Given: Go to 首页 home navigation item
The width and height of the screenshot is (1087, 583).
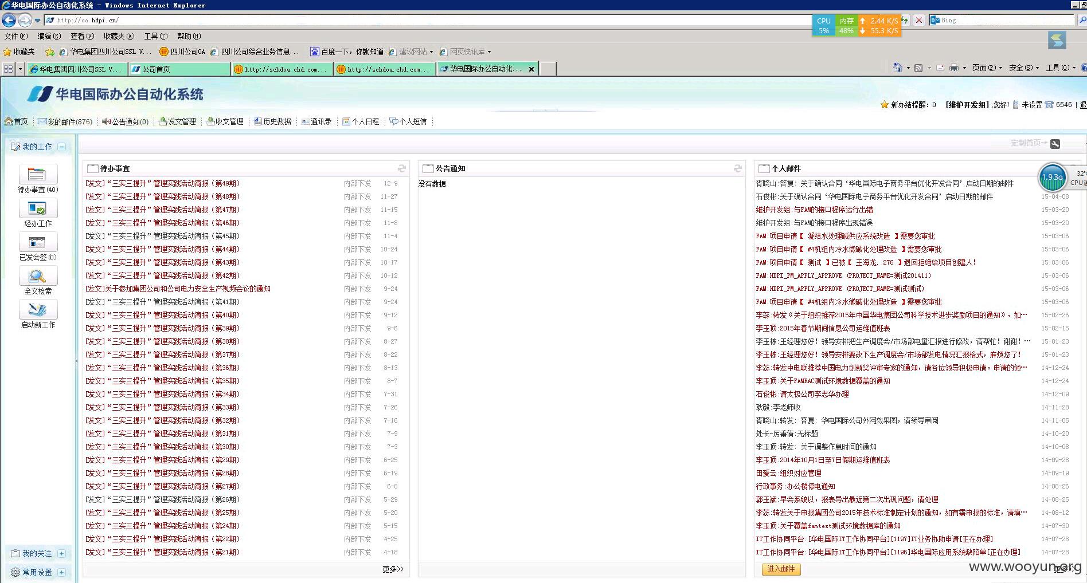Looking at the screenshot, I should 16,121.
